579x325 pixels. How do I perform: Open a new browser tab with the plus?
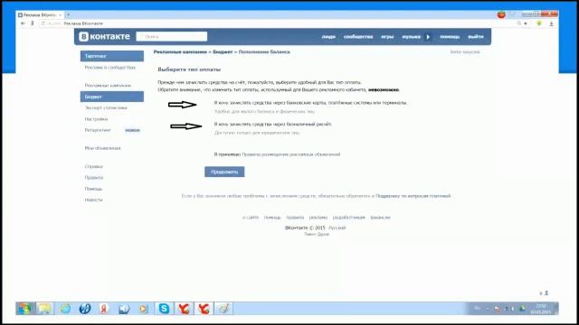tap(68, 14)
